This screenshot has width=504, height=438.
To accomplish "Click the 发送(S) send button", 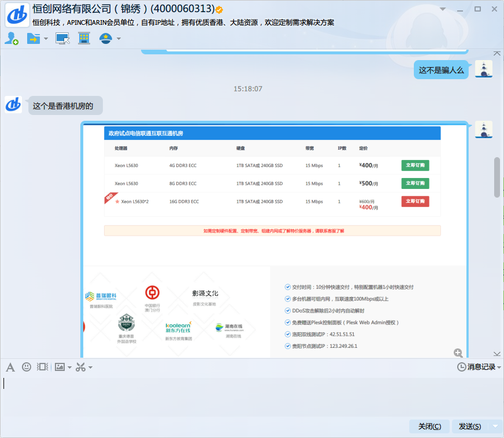I will coord(469,426).
